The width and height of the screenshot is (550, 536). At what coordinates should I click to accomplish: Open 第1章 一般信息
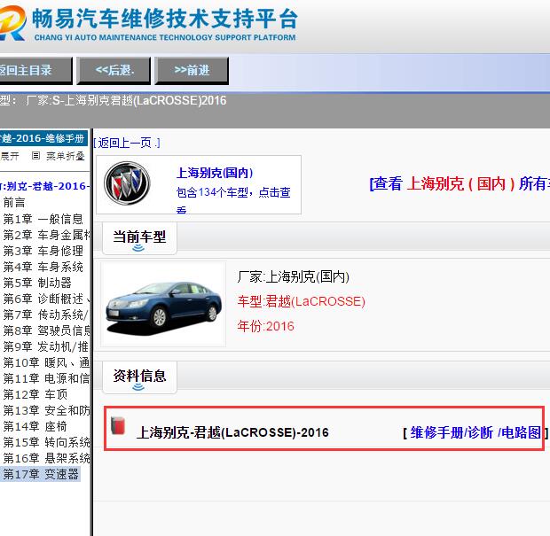pyautogui.click(x=43, y=219)
